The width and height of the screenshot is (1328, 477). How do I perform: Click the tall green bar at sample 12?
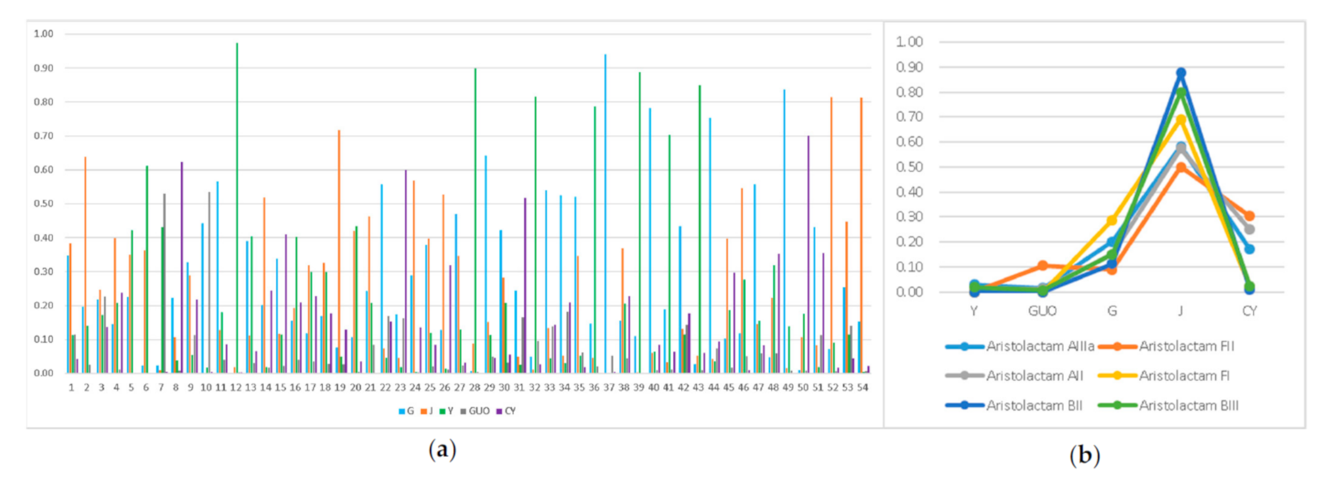[x=237, y=207]
